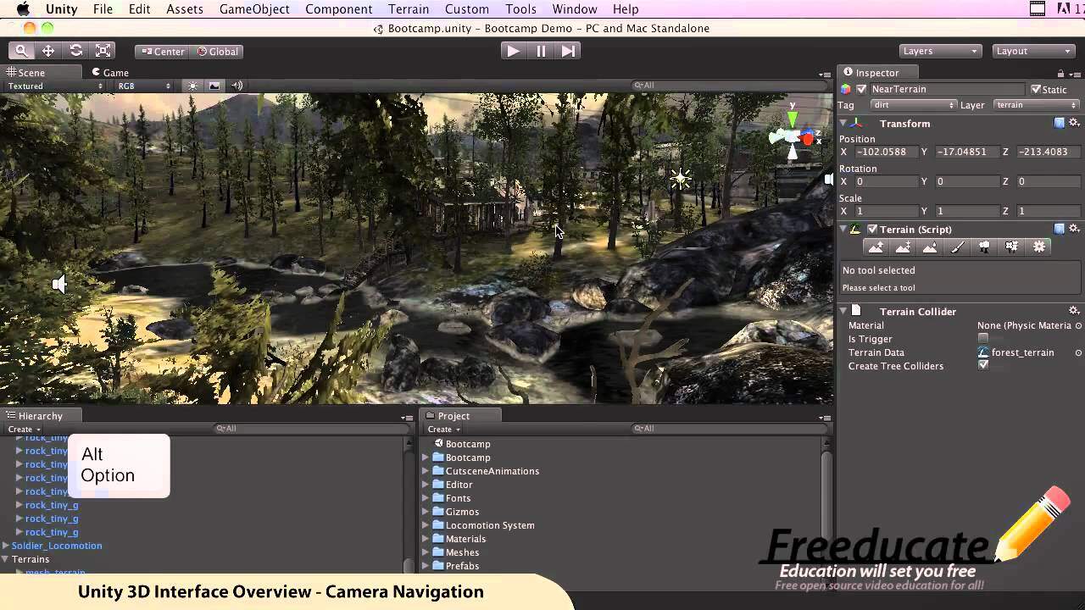This screenshot has width=1085, height=610.
Task: Enable the Is Trigger checkbox
Action: pyautogui.click(x=982, y=339)
